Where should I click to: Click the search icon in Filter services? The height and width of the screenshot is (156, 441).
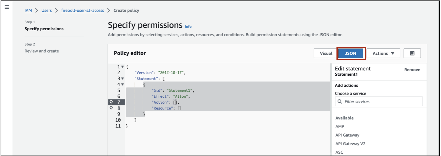(340, 102)
